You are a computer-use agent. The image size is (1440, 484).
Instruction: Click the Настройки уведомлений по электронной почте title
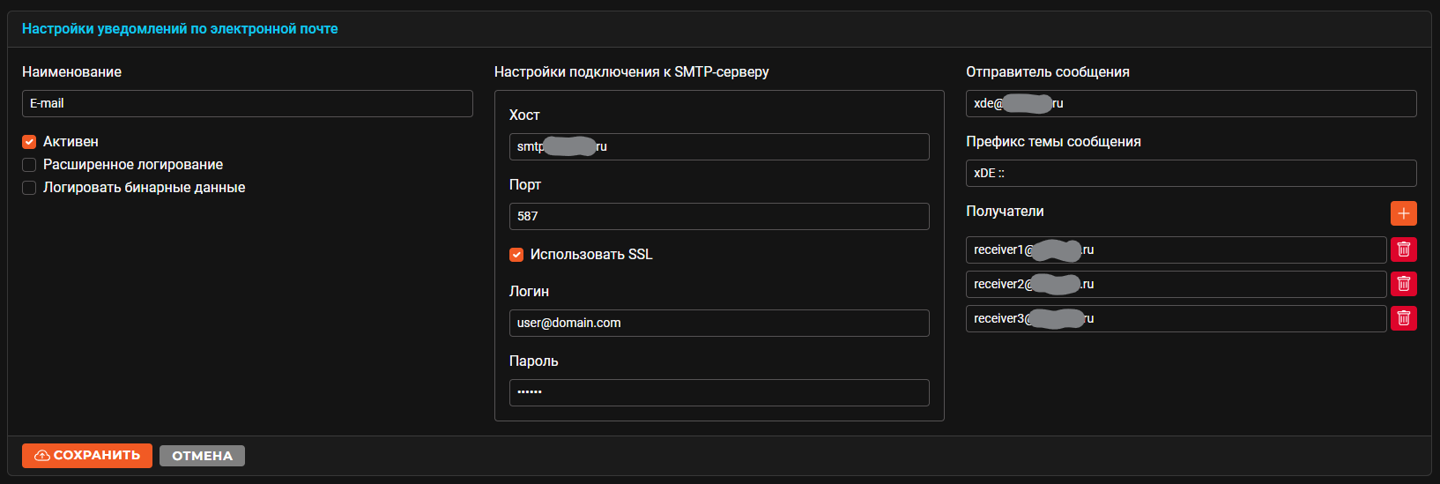click(180, 29)
